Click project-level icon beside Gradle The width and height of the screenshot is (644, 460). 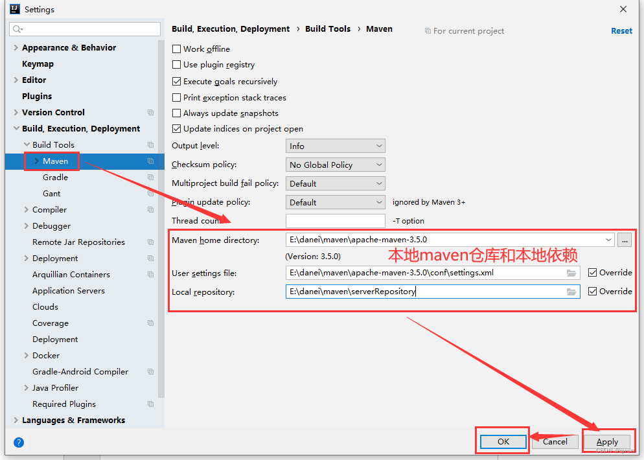[x=151, y=178]
